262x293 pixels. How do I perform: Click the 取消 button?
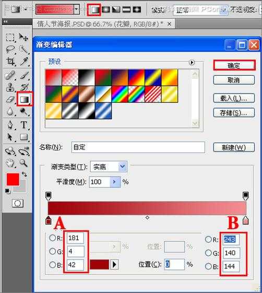point(234,80)
